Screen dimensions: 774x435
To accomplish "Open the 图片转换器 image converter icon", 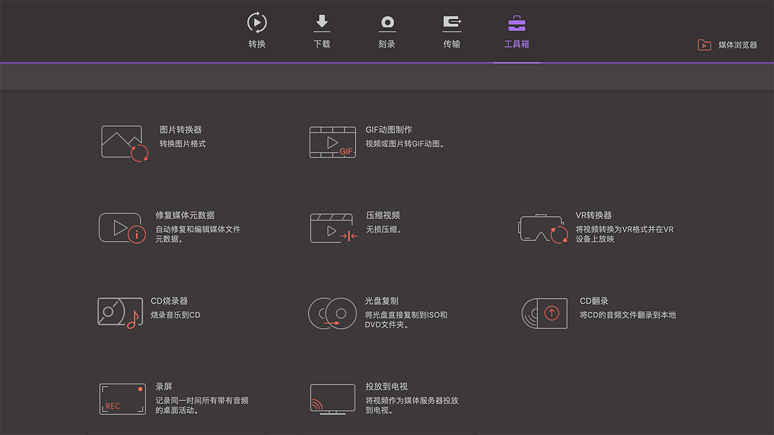I will pyautogui.click(x=125, y=143).
